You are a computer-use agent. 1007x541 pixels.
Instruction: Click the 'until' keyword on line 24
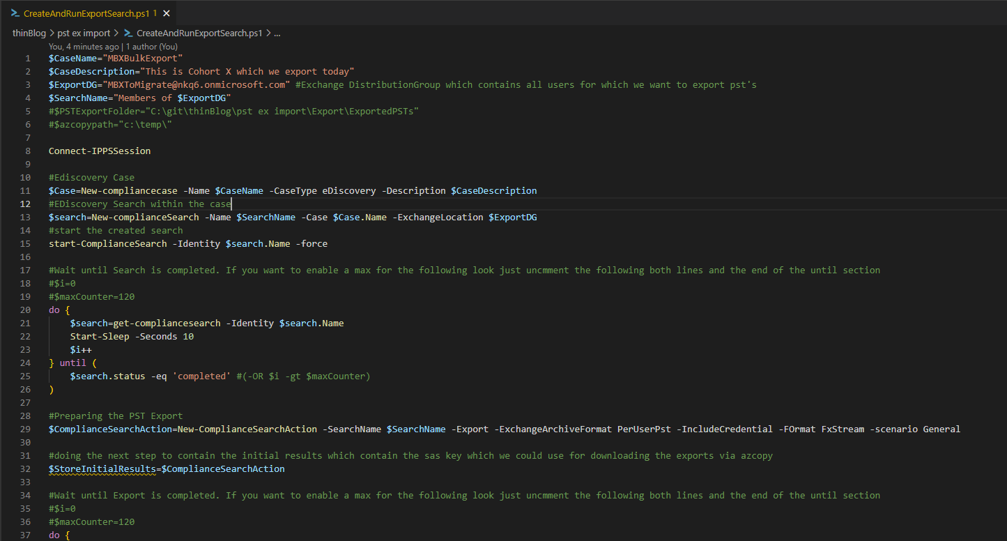coord(72,363)
